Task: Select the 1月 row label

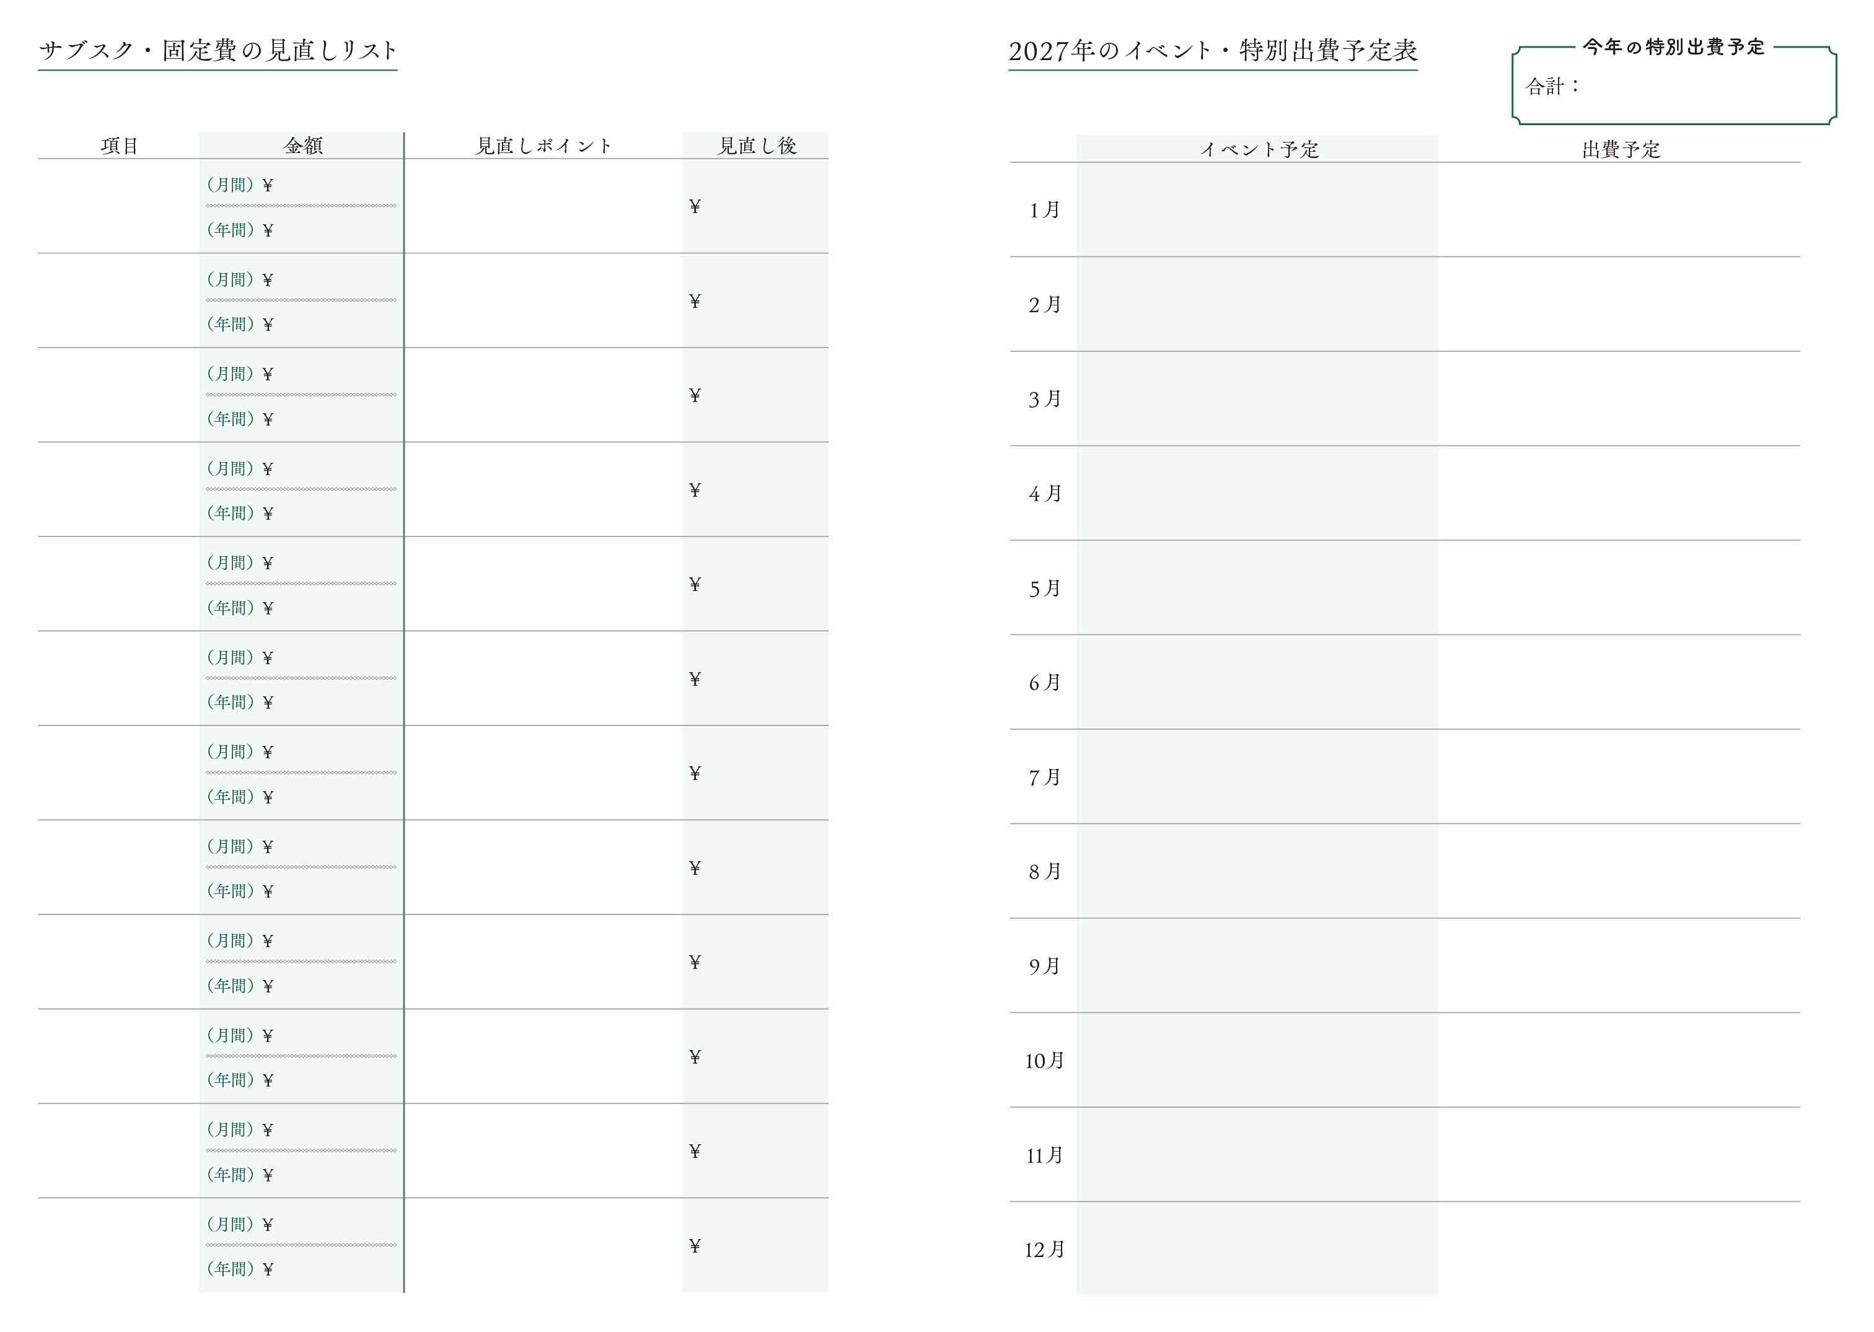Action: point(1044,210)
